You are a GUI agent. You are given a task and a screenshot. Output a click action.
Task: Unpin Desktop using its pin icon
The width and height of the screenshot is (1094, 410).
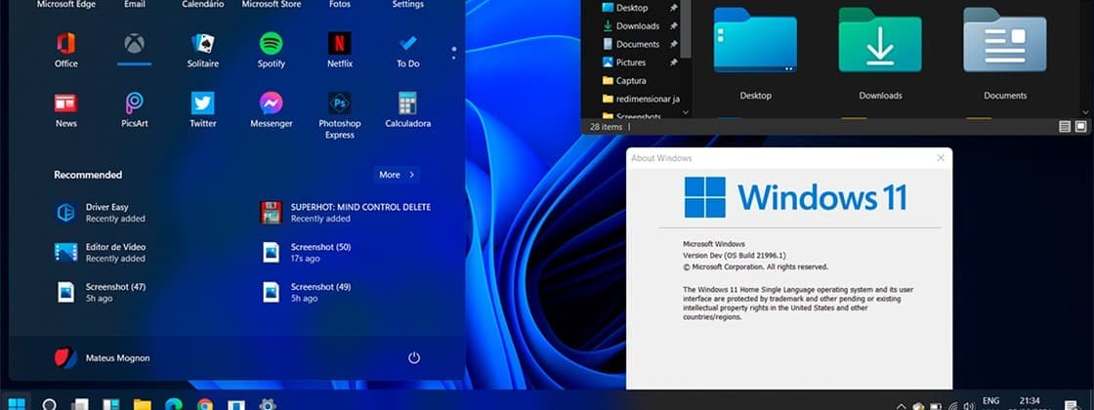pos(673,8)
